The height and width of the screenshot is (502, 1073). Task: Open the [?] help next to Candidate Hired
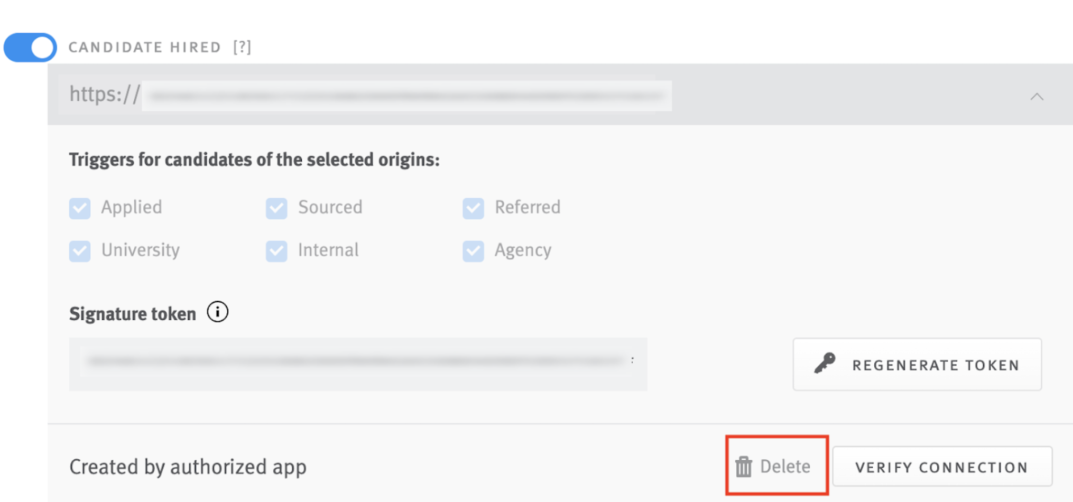point(242,47)
